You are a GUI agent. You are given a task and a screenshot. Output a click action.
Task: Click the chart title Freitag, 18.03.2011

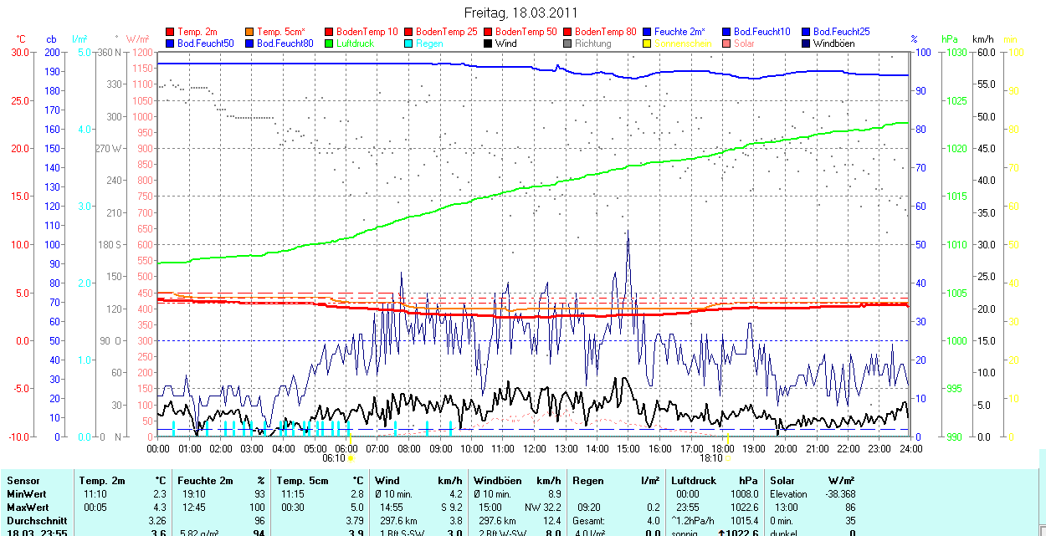point(522,13)
